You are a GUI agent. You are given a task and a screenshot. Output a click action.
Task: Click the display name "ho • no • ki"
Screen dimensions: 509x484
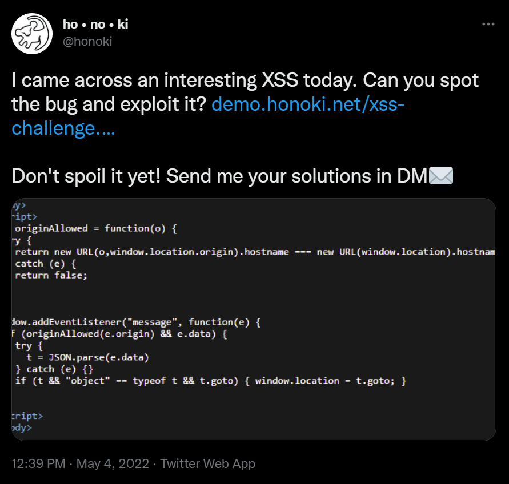point(95,24)
